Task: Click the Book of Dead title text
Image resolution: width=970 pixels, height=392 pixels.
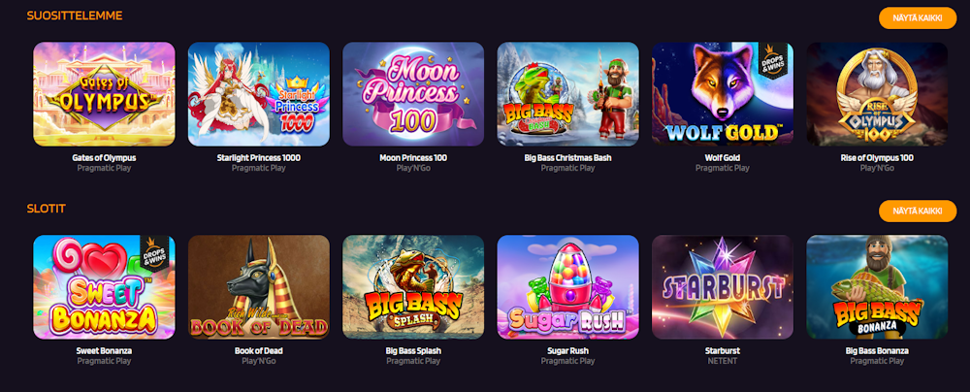Action: [259, 351]
